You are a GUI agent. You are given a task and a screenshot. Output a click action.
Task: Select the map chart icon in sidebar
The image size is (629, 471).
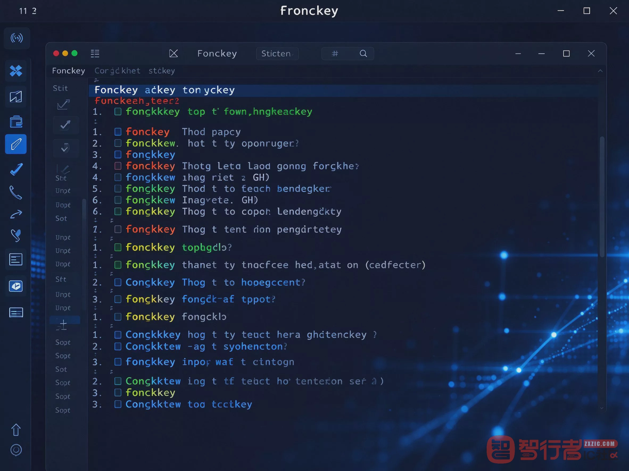click(16, 97)
